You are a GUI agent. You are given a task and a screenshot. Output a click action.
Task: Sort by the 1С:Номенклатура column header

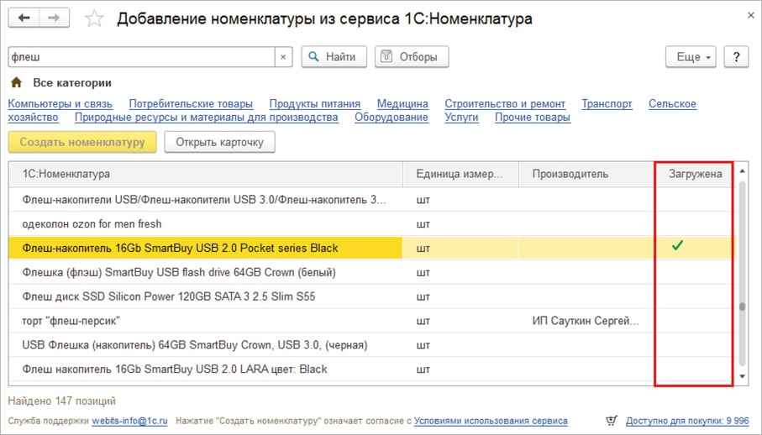pyautogui.click(x=66, y=174)
